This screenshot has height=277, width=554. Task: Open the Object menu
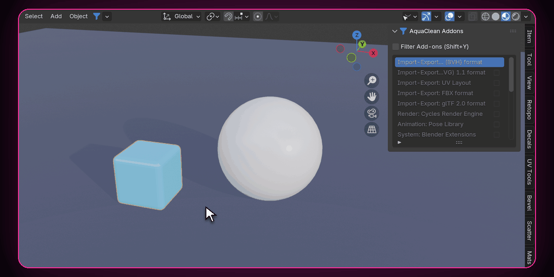point(78,16)
